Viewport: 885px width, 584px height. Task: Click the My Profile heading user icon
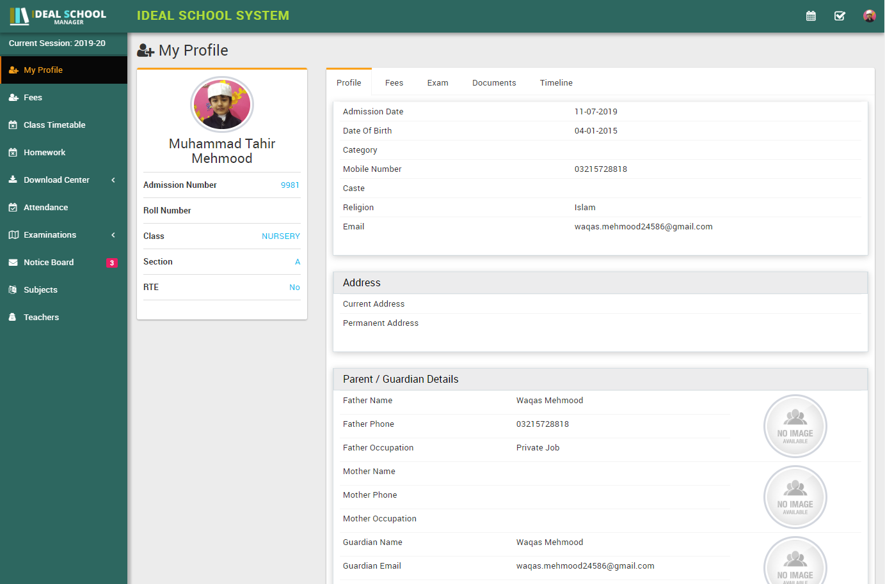coord(146,50)
